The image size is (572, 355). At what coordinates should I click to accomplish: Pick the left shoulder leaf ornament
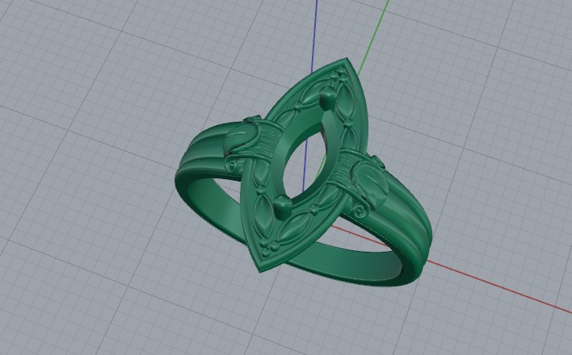click(x=242, y=140)
